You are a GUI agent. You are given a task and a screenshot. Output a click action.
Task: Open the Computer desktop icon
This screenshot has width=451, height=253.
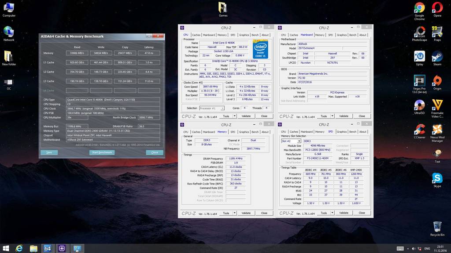tap(9, 10)
